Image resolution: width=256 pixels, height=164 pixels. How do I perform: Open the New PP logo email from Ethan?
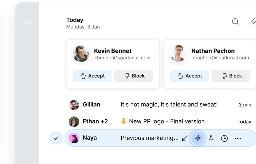[167, 121]
